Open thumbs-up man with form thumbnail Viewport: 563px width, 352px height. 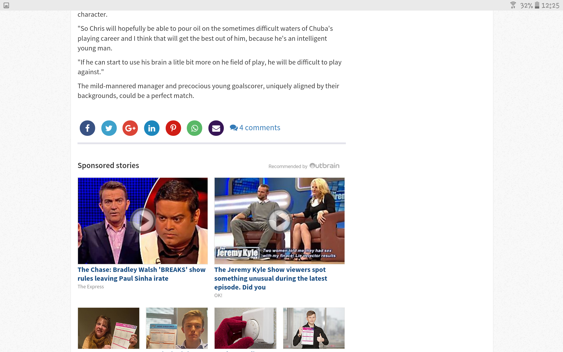point(314,328)
